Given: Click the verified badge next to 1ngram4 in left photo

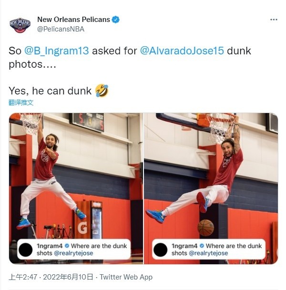Looking at the screenshot, I should [67, 246].
